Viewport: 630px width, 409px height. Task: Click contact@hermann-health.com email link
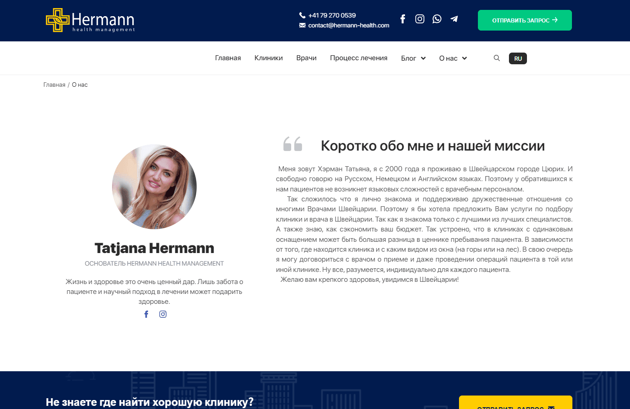pyautogui.click(x=349, y=26)
